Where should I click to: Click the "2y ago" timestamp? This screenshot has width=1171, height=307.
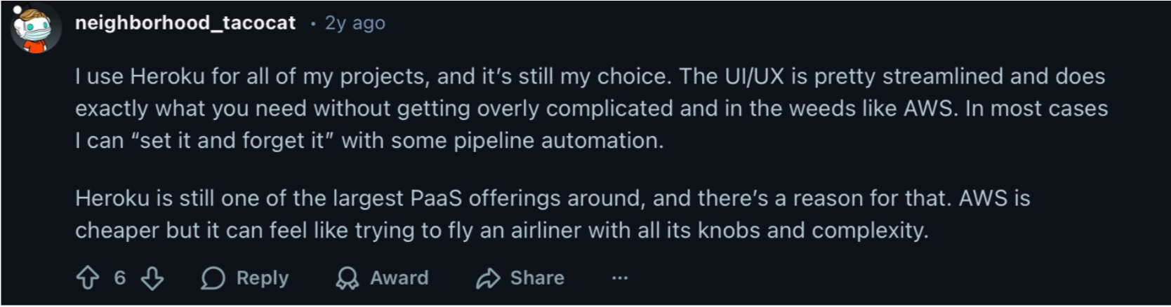355,23
